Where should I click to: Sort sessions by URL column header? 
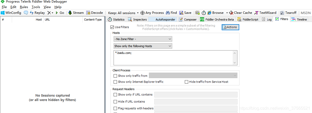tap(63, 20)
